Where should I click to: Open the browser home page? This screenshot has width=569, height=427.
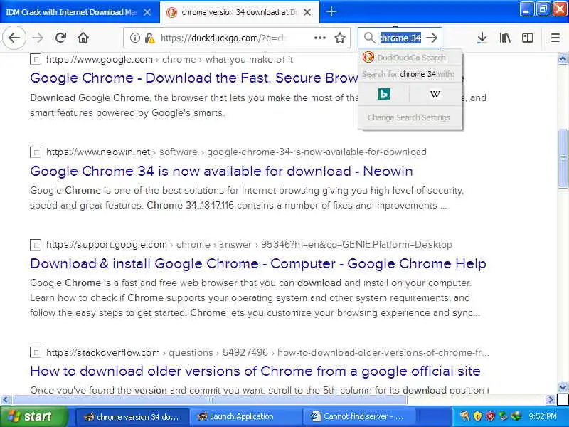(83, 38)
